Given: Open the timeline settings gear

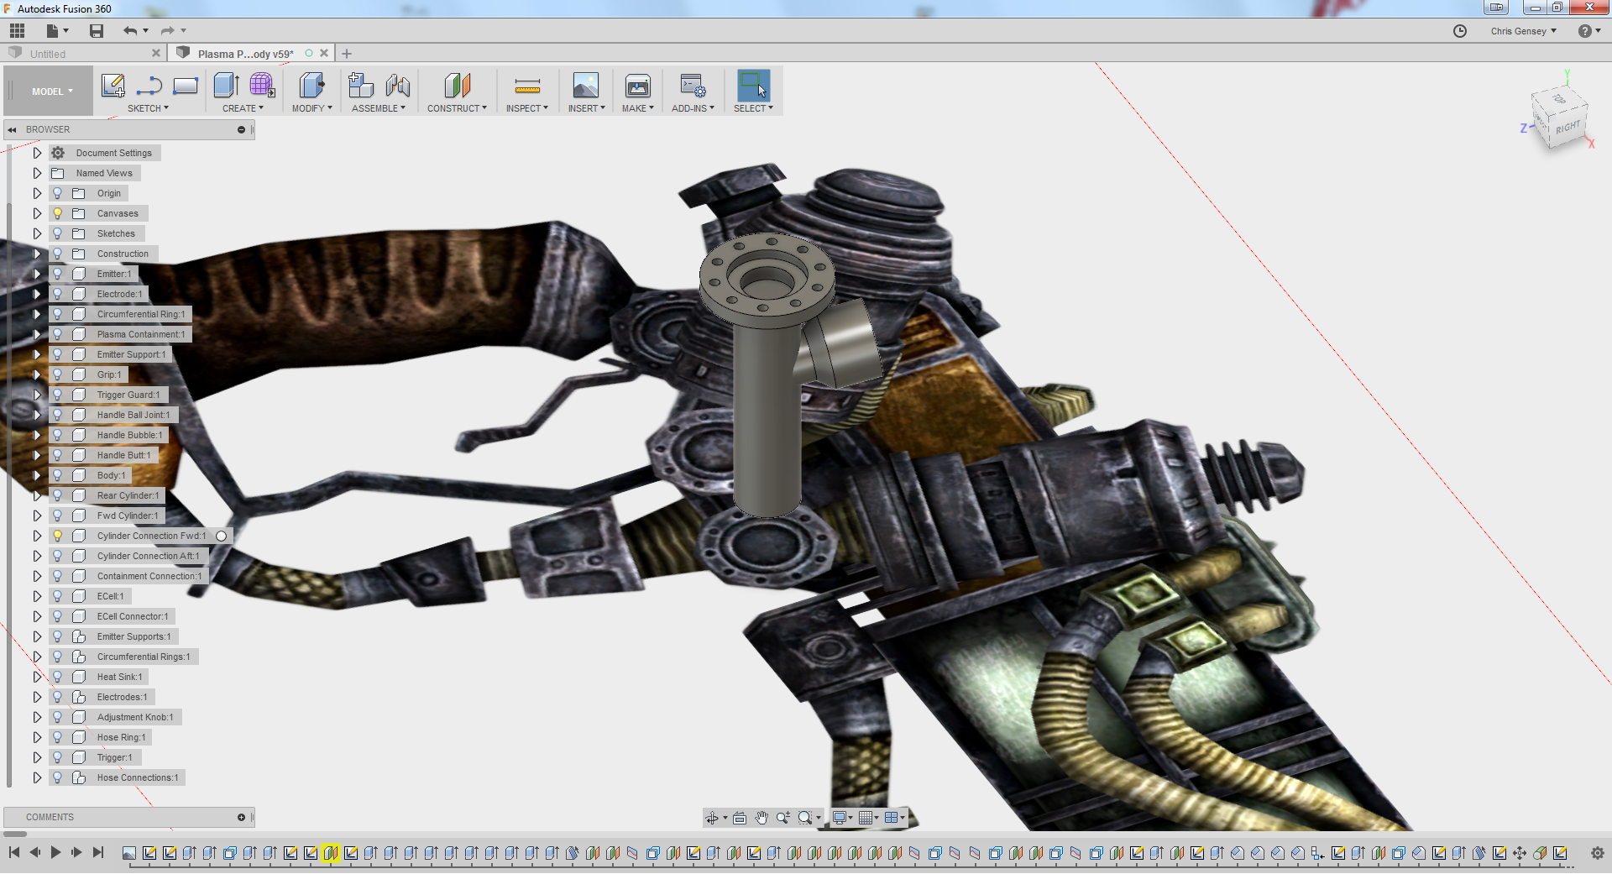Looking at the screenshot, I should click(1597, 853).
